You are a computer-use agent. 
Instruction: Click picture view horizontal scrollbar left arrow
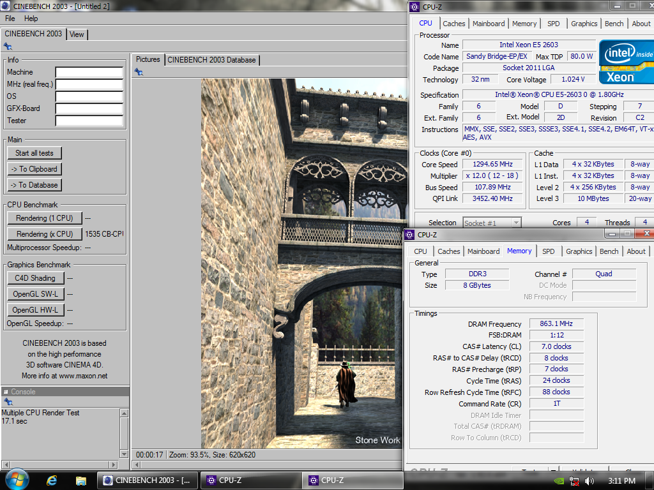tap(137, 464)
